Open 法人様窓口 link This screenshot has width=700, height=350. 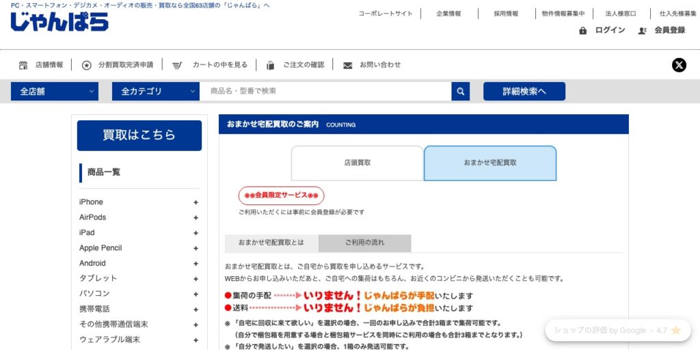point(621,14)
